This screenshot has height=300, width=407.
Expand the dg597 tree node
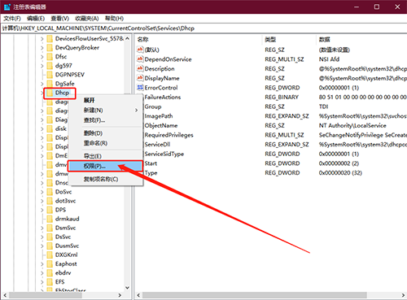click(42, 66)
